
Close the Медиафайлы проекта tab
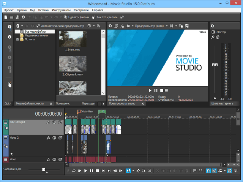(51, 104)
